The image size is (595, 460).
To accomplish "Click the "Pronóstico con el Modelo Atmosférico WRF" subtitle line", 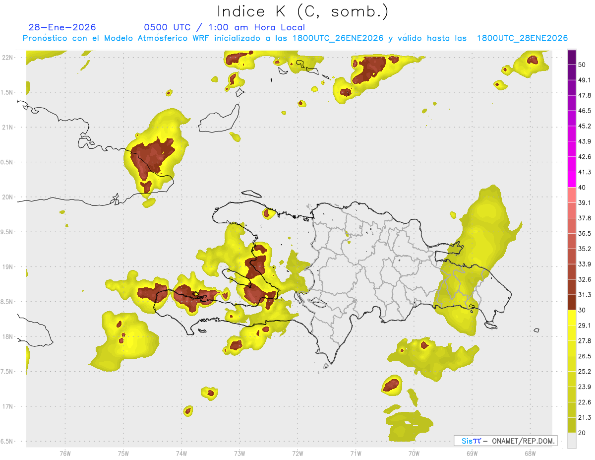I will [x=295, y=38].
